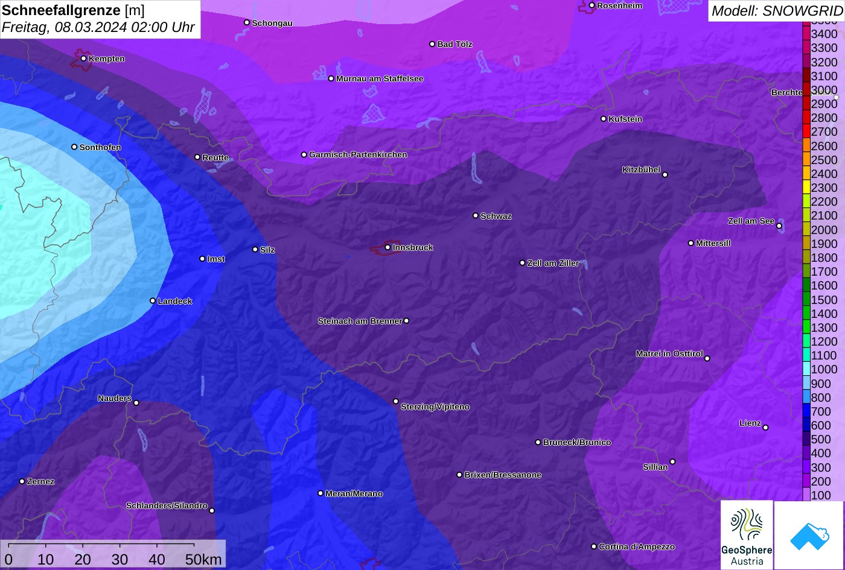
Task: Click the Steinach am Brenner label
Action: pyautogui.click(x=360, y=321)
